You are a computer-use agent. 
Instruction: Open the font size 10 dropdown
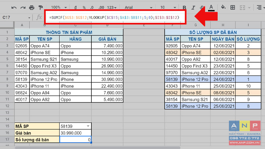pyautogui.click(x=168, y=7)
